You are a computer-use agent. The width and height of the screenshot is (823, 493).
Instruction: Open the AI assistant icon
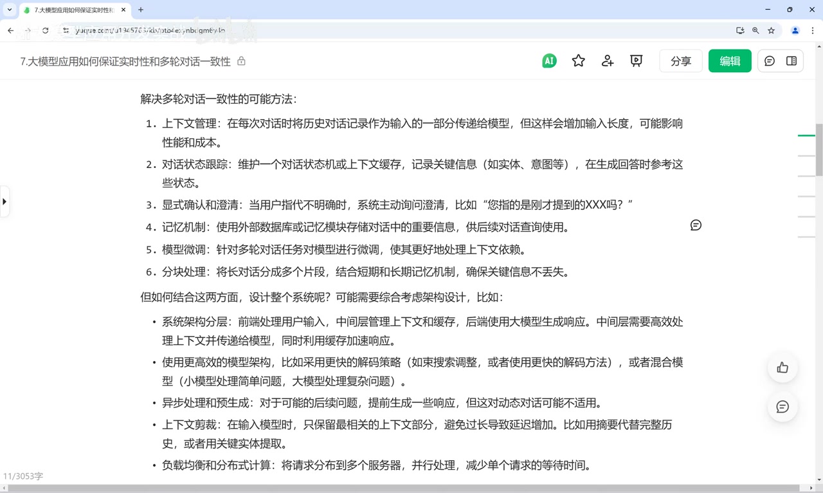pyautogui.click(x=549, y=61)
